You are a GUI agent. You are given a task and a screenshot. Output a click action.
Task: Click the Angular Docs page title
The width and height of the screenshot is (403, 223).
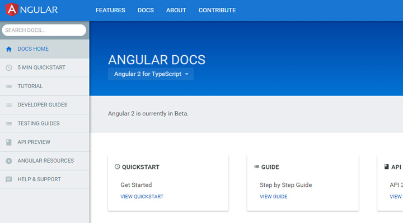(x=157, y=60)
